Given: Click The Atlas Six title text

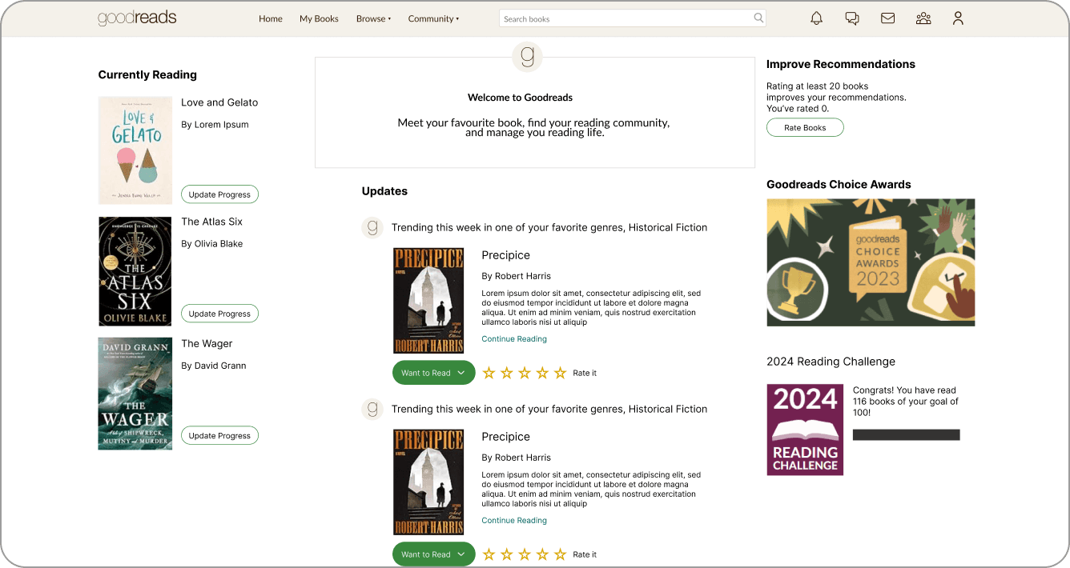Looking at the screenshot, I should (211, 222).
